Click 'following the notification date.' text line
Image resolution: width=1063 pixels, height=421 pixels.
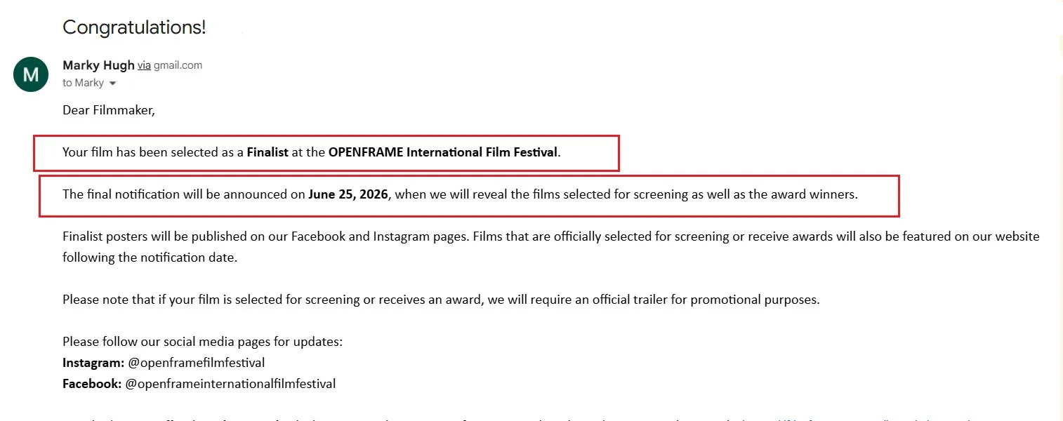tap(150, 258)
